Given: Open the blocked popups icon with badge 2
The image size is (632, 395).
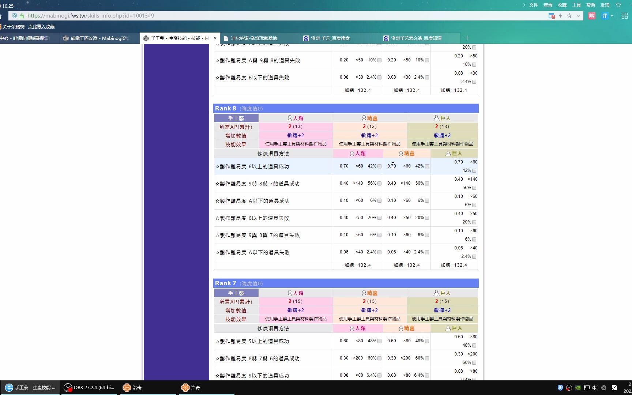Looking at the screenshot, I should point(552,16).
